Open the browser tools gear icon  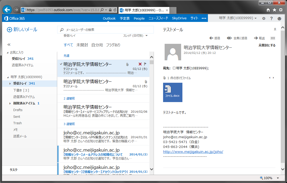(281, 10)
